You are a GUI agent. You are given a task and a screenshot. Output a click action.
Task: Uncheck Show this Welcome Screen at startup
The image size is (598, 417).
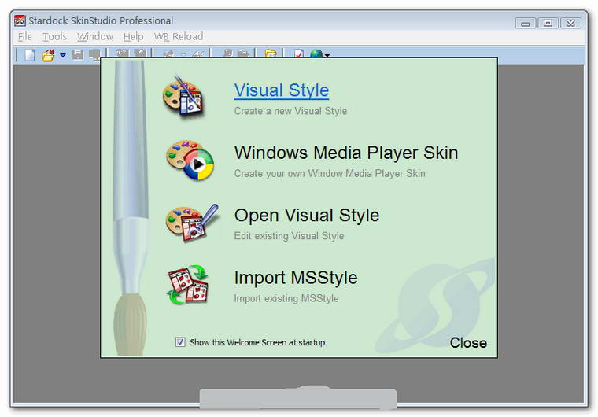click(180, 341)
